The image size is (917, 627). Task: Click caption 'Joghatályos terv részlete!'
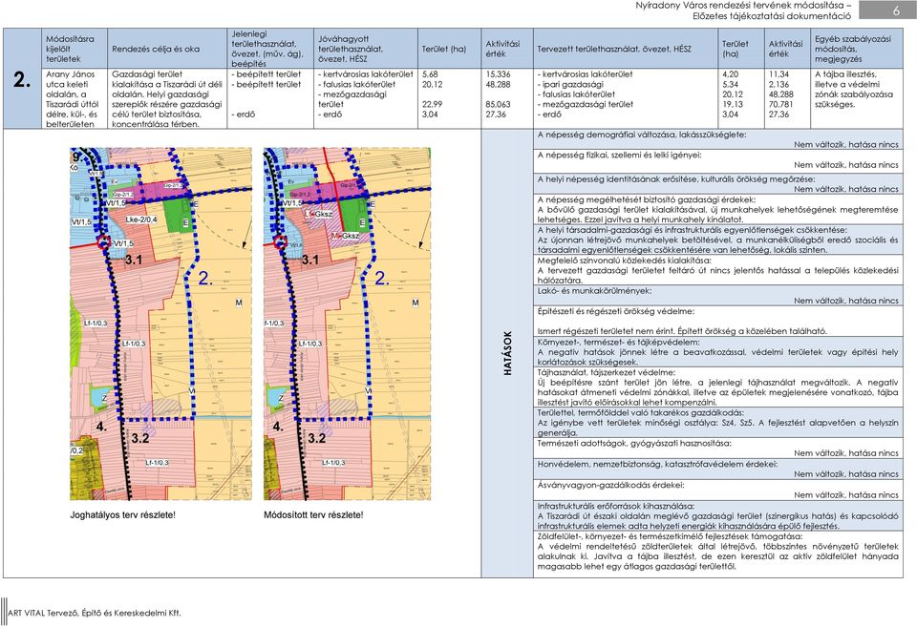tap(123, 515)
